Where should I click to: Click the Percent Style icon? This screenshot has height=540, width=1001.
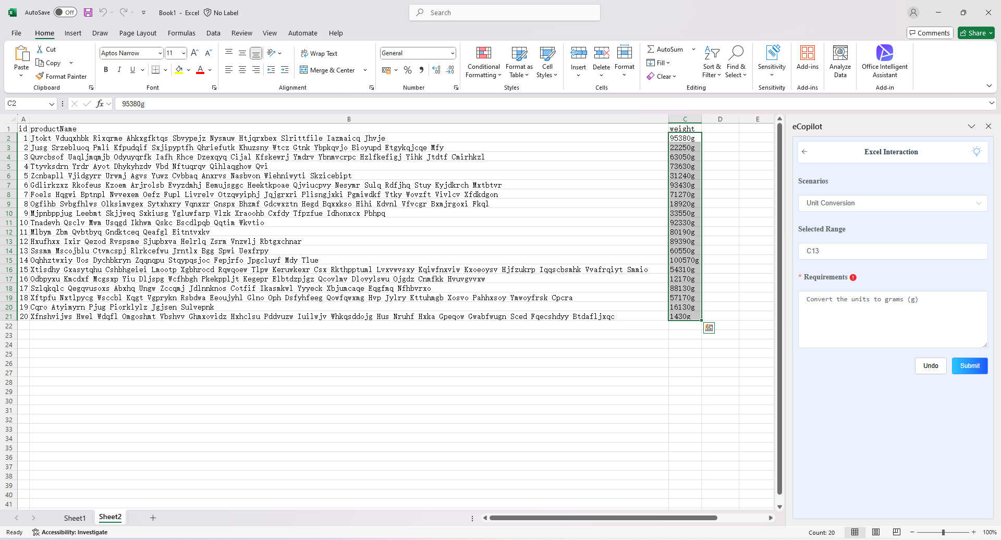tap(408, 70)
